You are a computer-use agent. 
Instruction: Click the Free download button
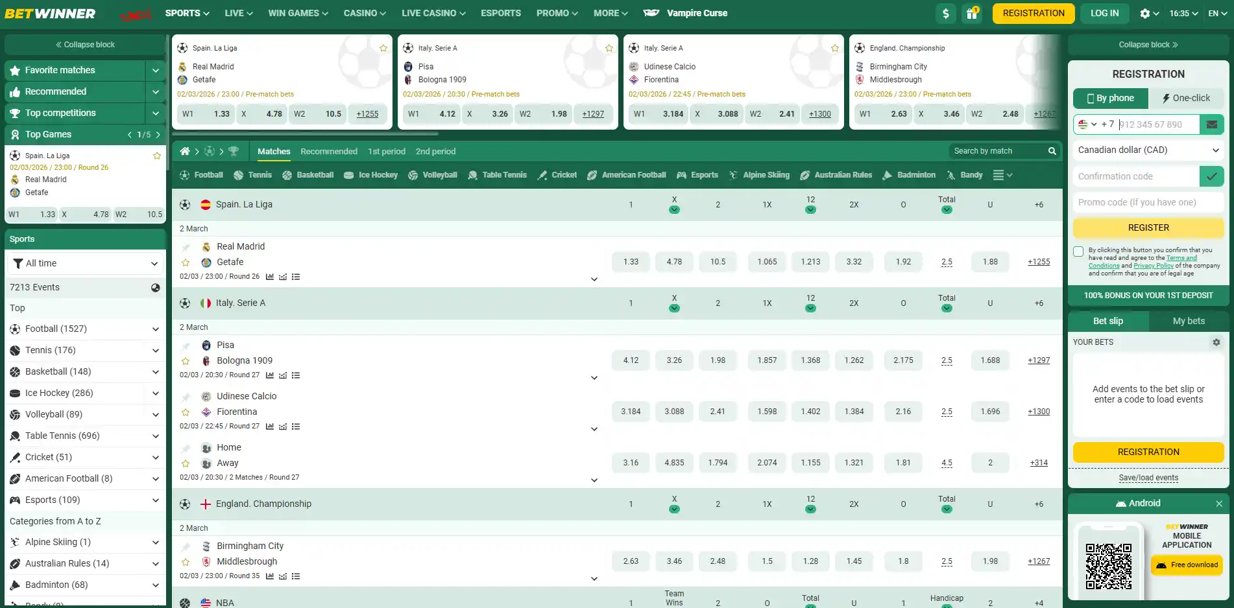pyautogui.click(x=1187, y=565)
